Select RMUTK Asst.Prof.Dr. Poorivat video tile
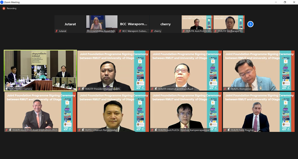298x159 pixels. click(186, 112)
